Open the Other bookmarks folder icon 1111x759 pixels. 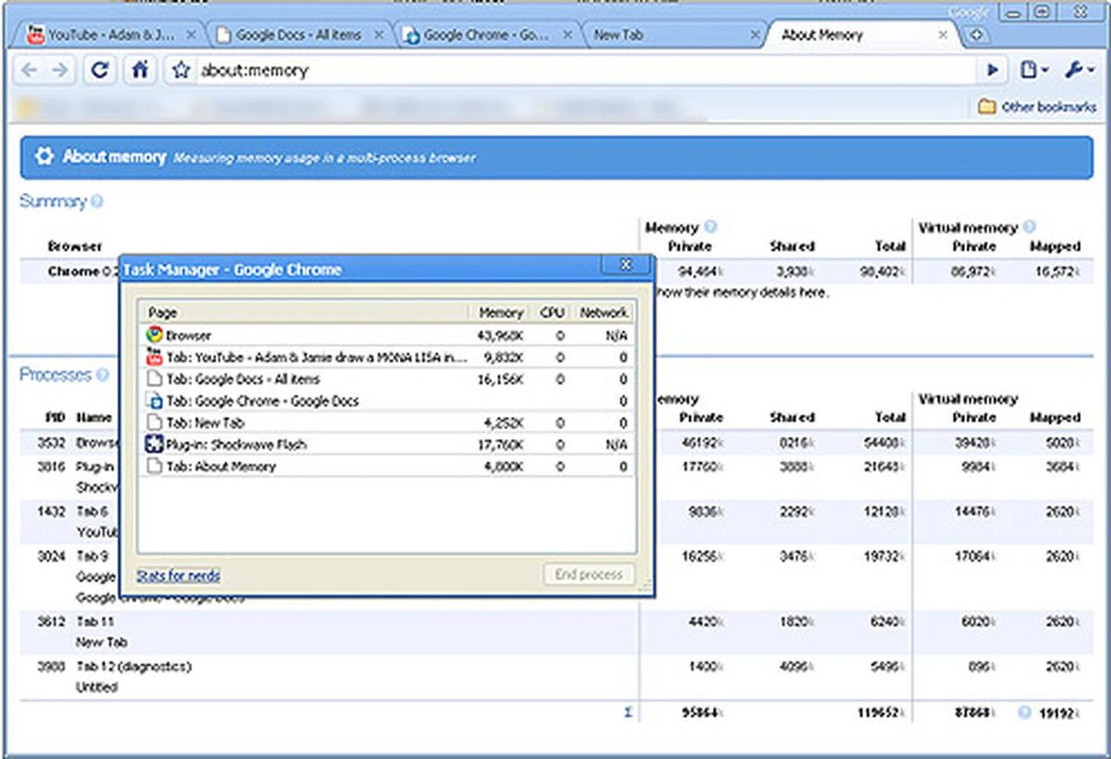[x=987, y=106]
